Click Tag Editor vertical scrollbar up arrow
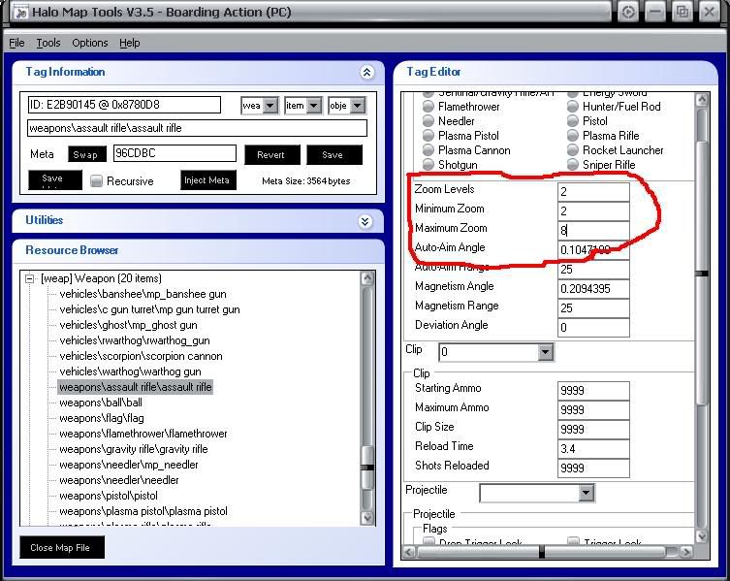Screen dimensions: 730x581 pyautogui.click(x=702, y=99)
